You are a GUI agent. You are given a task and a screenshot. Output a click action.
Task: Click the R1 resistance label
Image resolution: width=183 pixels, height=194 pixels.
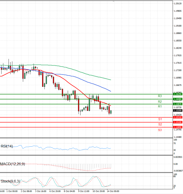tap(160, 106)
